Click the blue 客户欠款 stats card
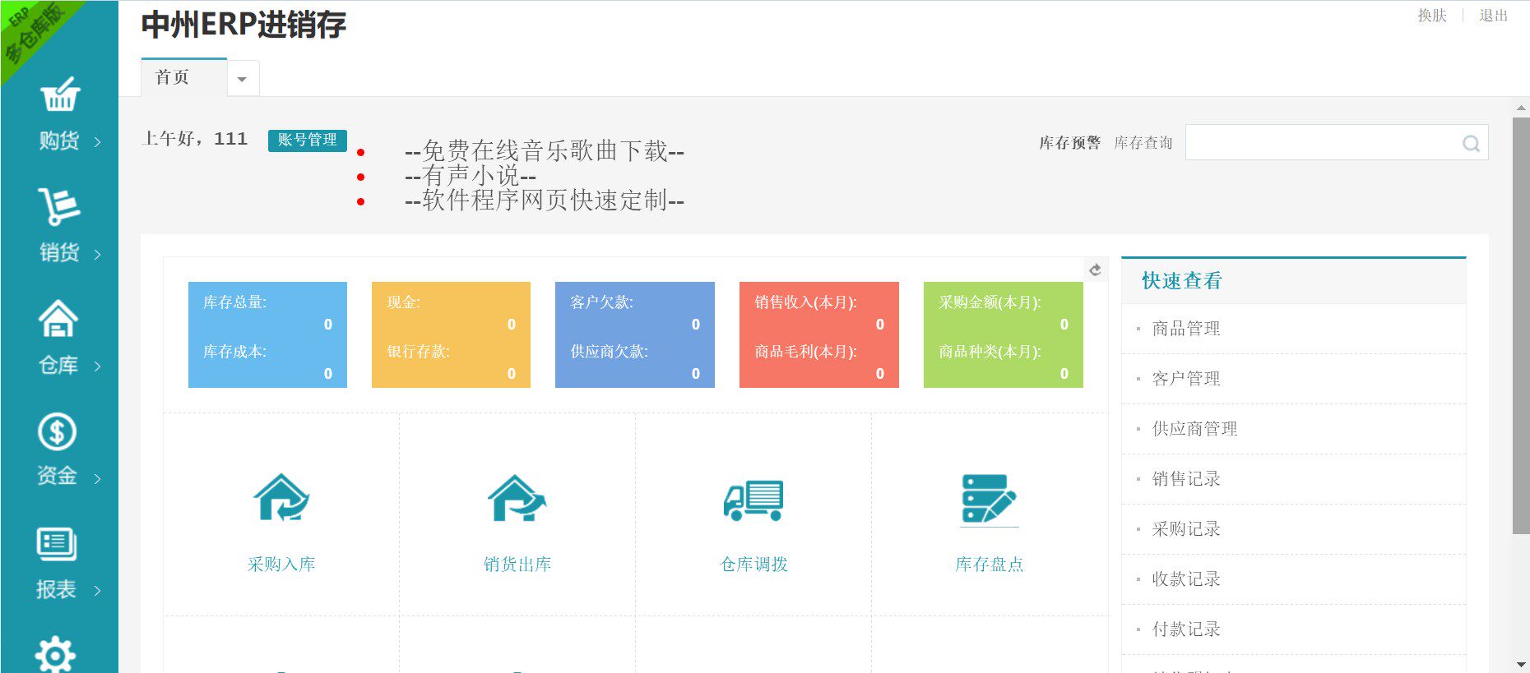 (x=635, y=334)
